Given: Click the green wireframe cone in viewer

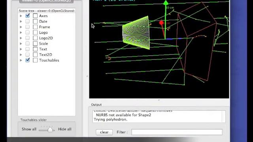Looking at the screenshot, I should [x=136, y=33].
